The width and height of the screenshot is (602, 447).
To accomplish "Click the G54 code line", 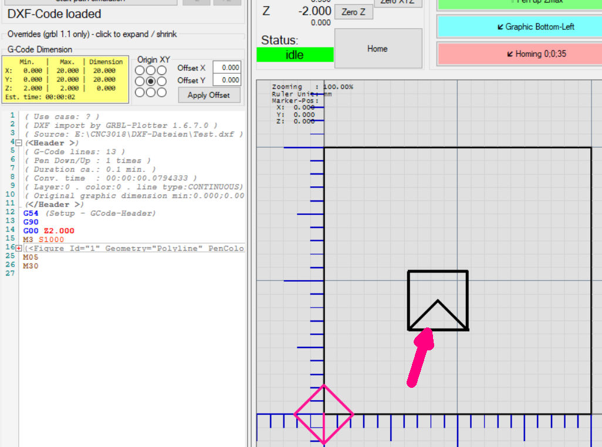I will (x=89, y=213).
